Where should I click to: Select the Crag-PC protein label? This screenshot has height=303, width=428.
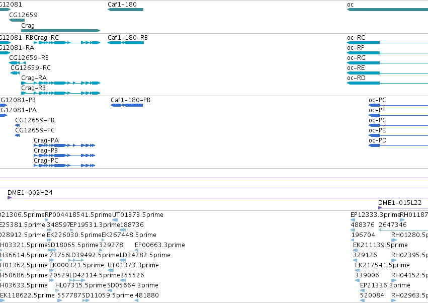coord(46,161)
